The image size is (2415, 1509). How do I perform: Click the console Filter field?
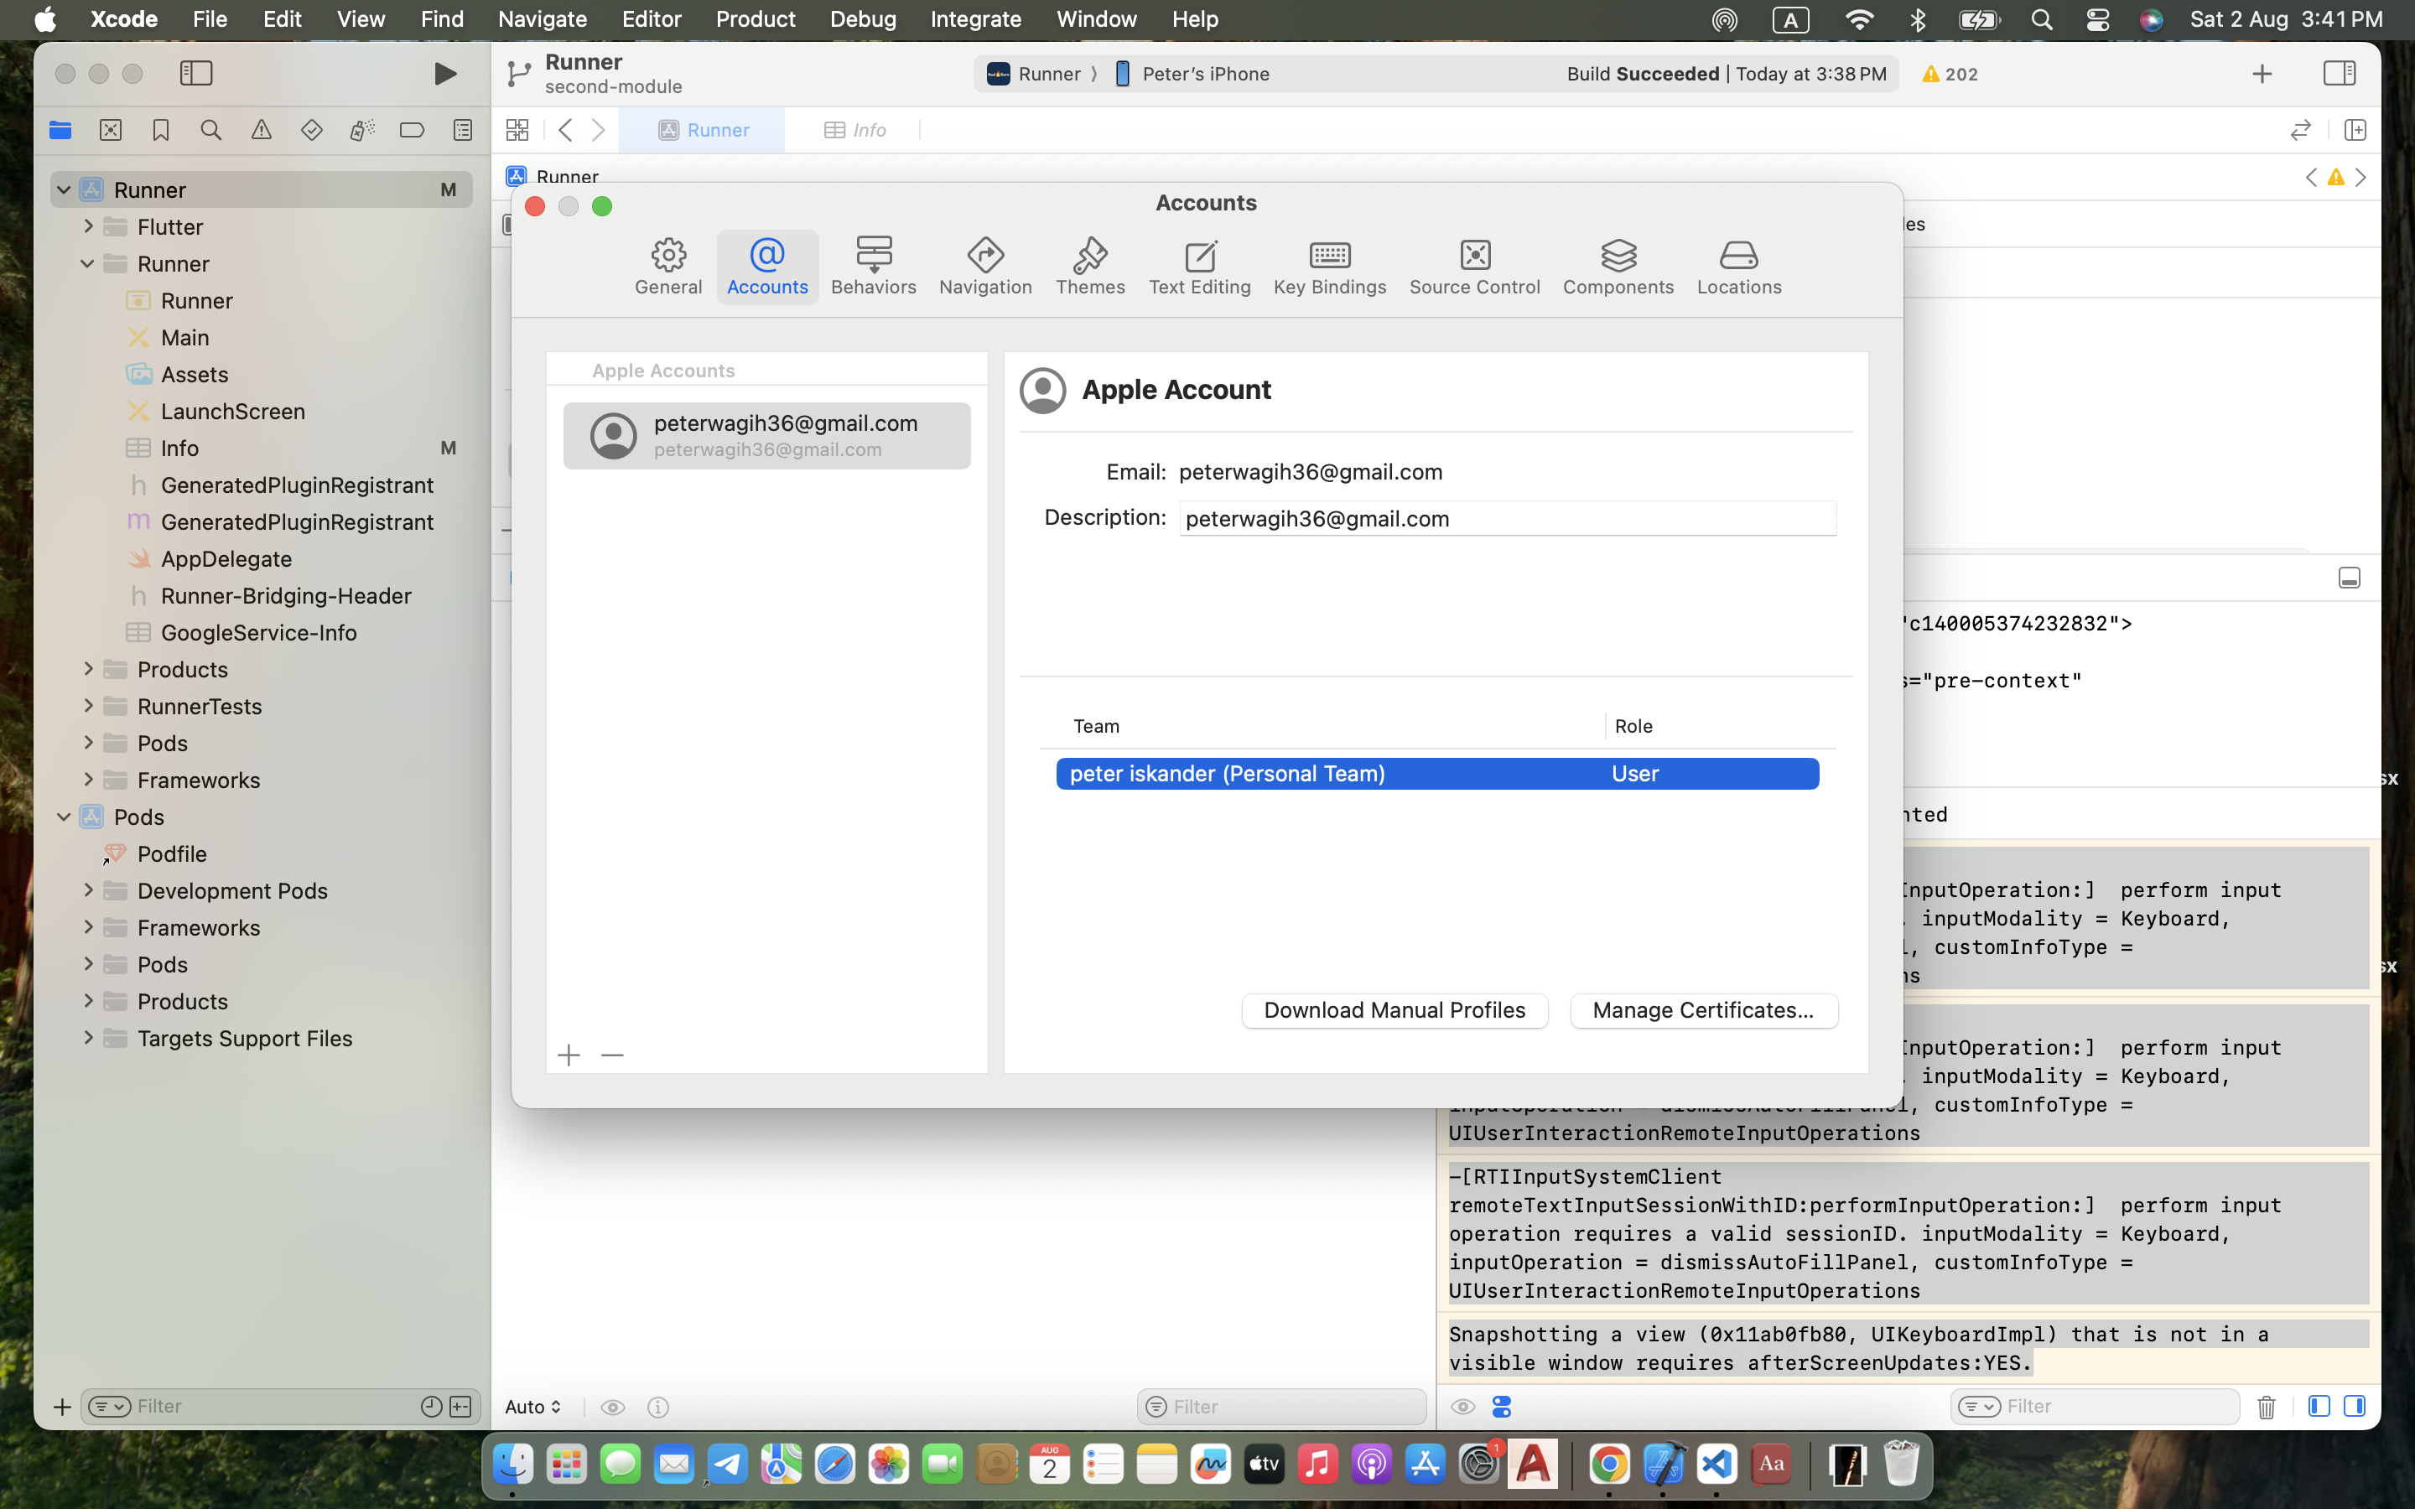2094,1406
